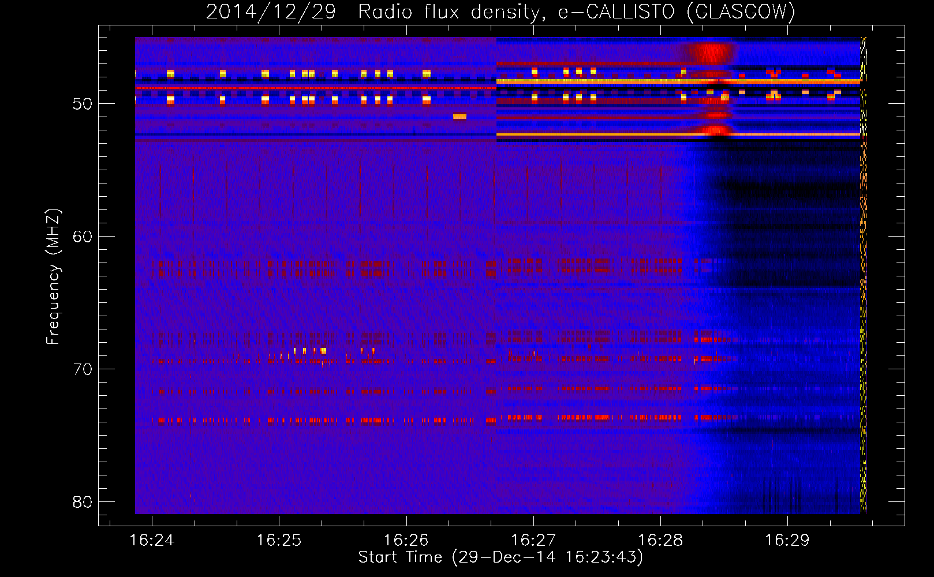This screenshot has height=577, width=934.
Task: Click the 50 frequency tick label
Action: pyautogui.click(x=83, y=104)
